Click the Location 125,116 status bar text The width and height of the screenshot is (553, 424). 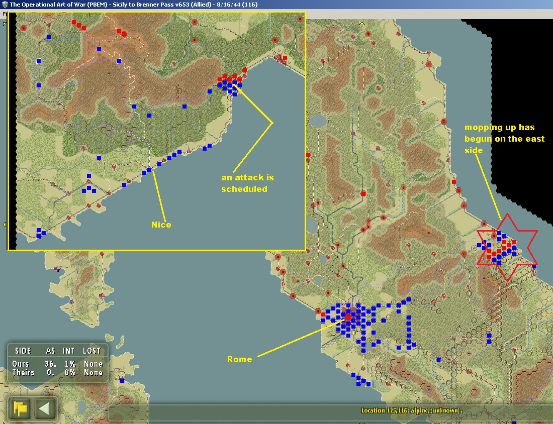tap(412, 410)
